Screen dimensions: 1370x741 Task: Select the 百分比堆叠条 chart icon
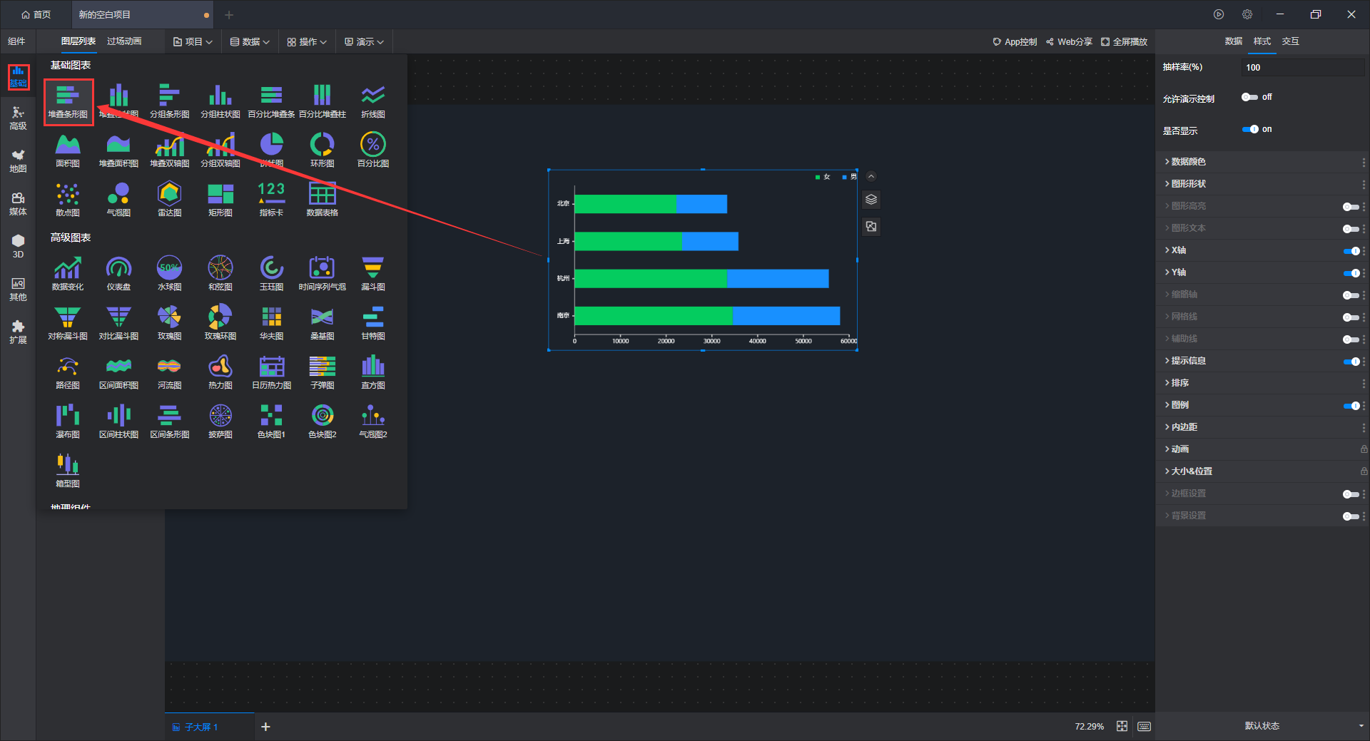(271, 101)
